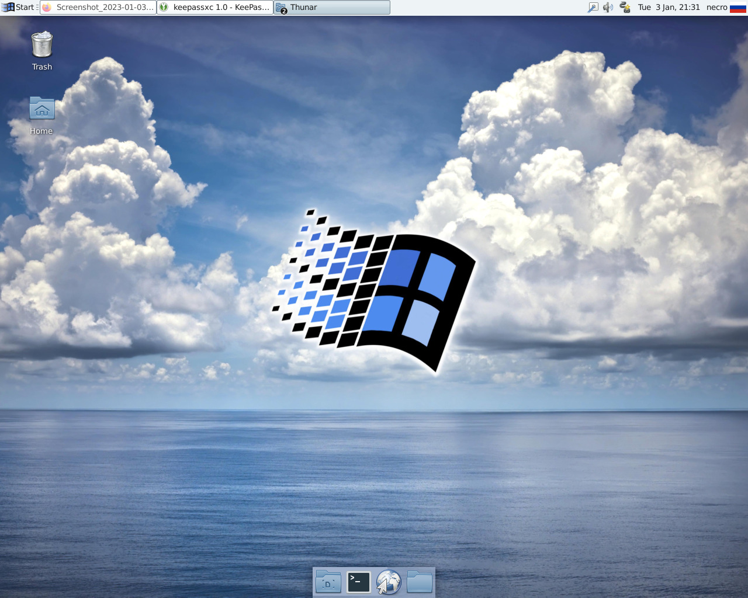Viewport: 748px width, 598px height.
Task: Click the necro username in the panel
Action: [716, 7]
